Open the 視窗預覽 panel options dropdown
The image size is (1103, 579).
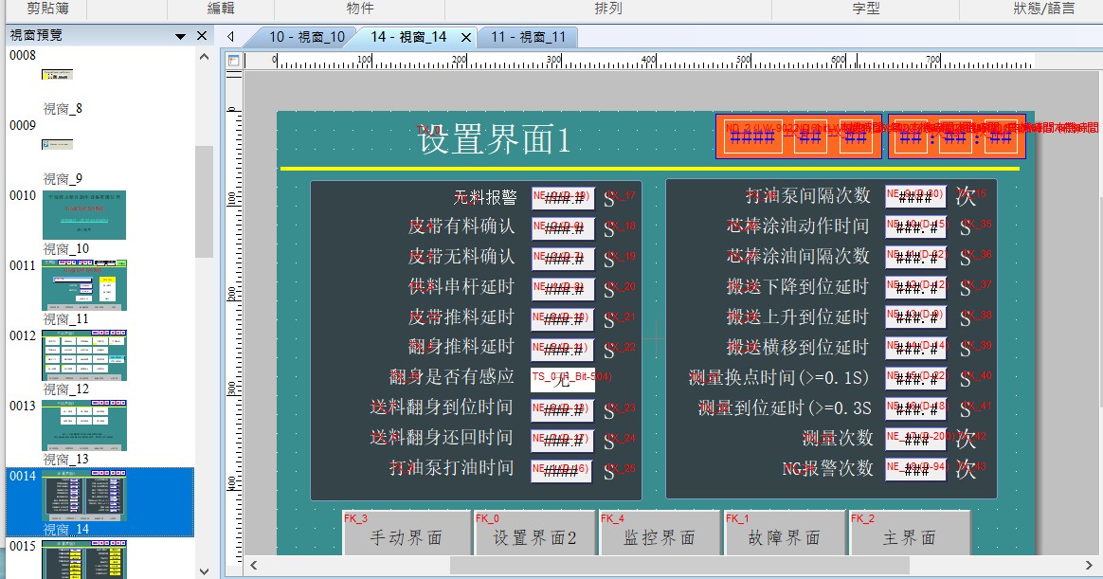180,36
